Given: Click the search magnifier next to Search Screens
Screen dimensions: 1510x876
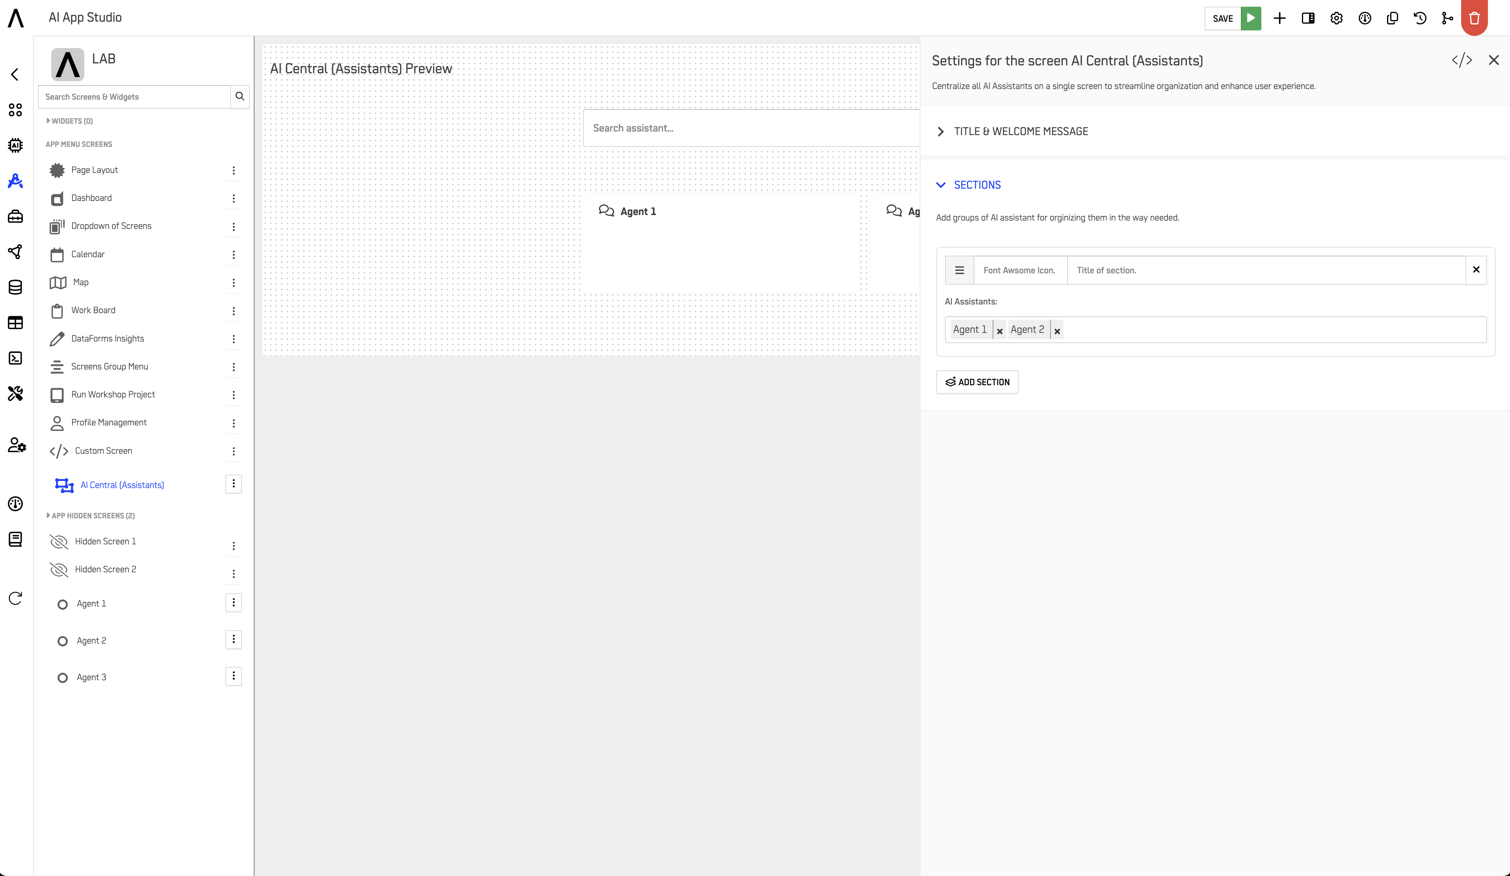Looking at the screenshot, I should pyautogui.click(x=240, y=97).
